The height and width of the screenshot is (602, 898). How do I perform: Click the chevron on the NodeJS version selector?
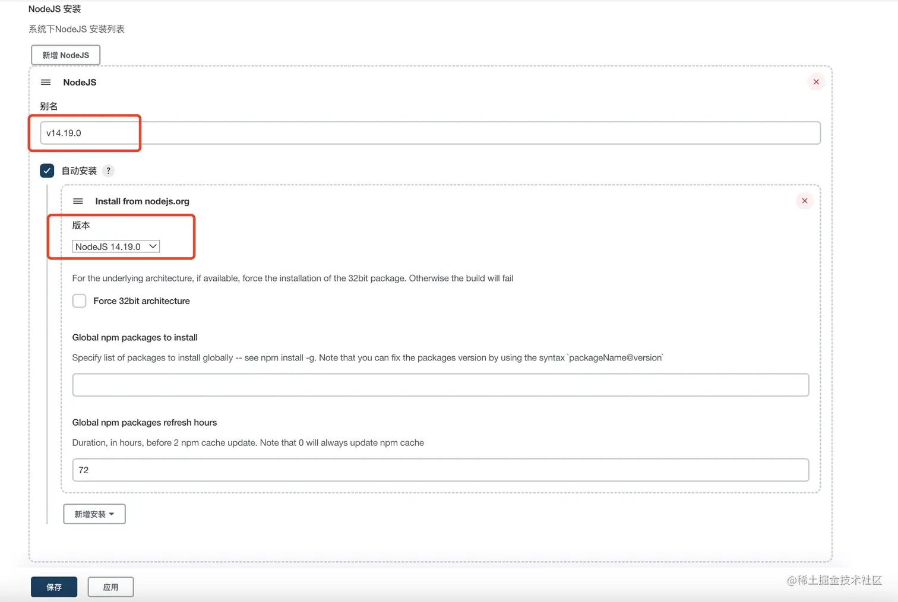coord(153,246)
